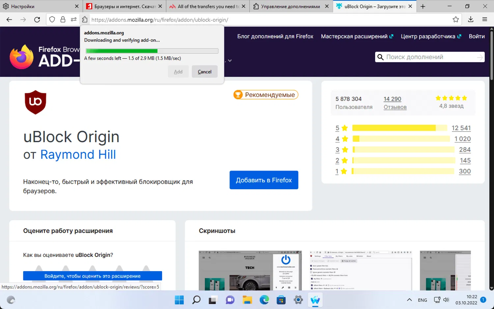Click the Рекомендуемые badge
The height and width of the screenshot is (309, 494).
coord(266,95)
